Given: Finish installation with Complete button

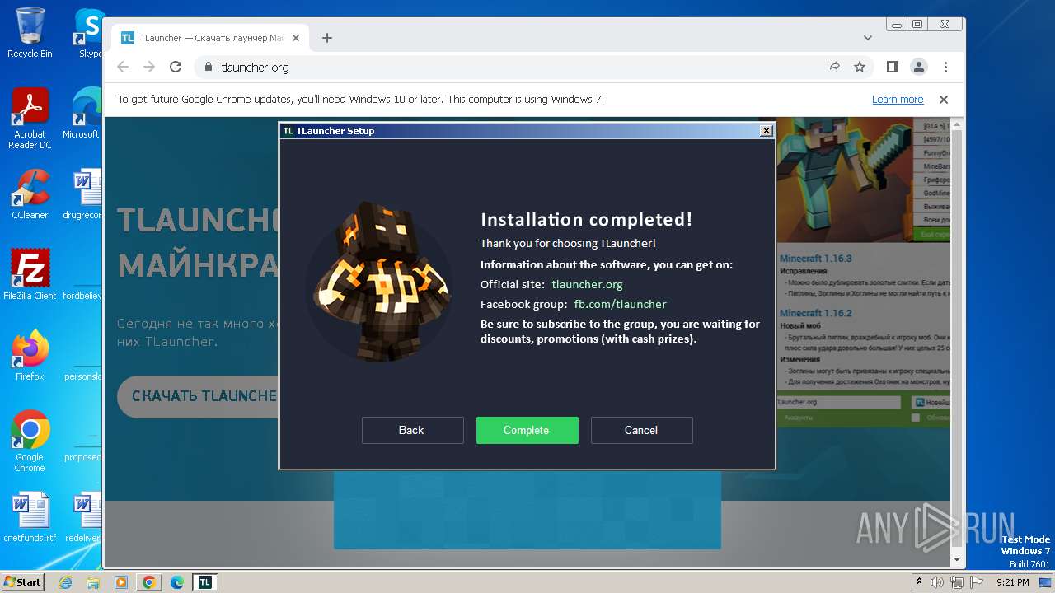Looking at the screenshot, I should click(527, 430).
